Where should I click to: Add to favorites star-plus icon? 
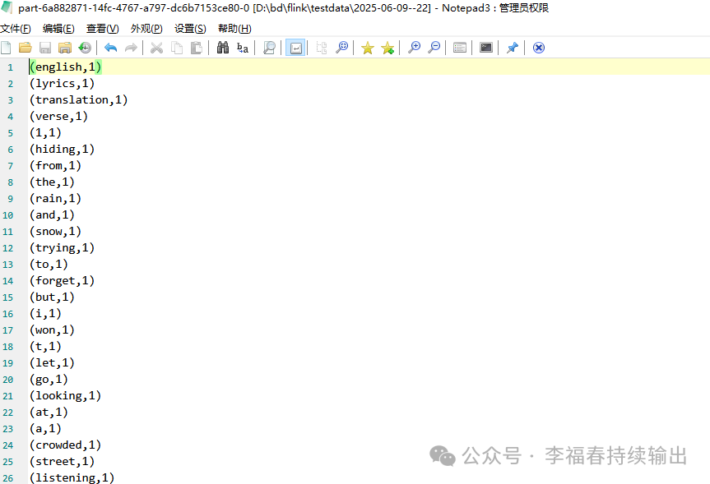387,48
